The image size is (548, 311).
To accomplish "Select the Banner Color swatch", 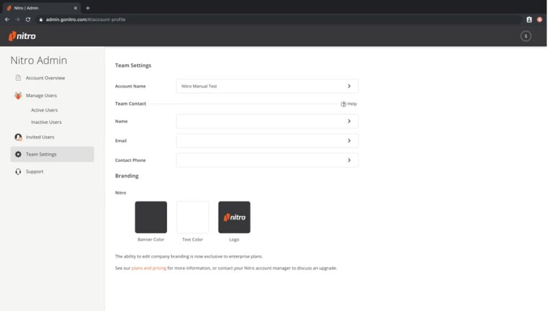I will pyautogui.click(x=151, y=217).
